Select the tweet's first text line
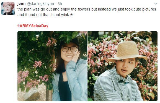This screenshot has width=160, height=103. point(87,9)
